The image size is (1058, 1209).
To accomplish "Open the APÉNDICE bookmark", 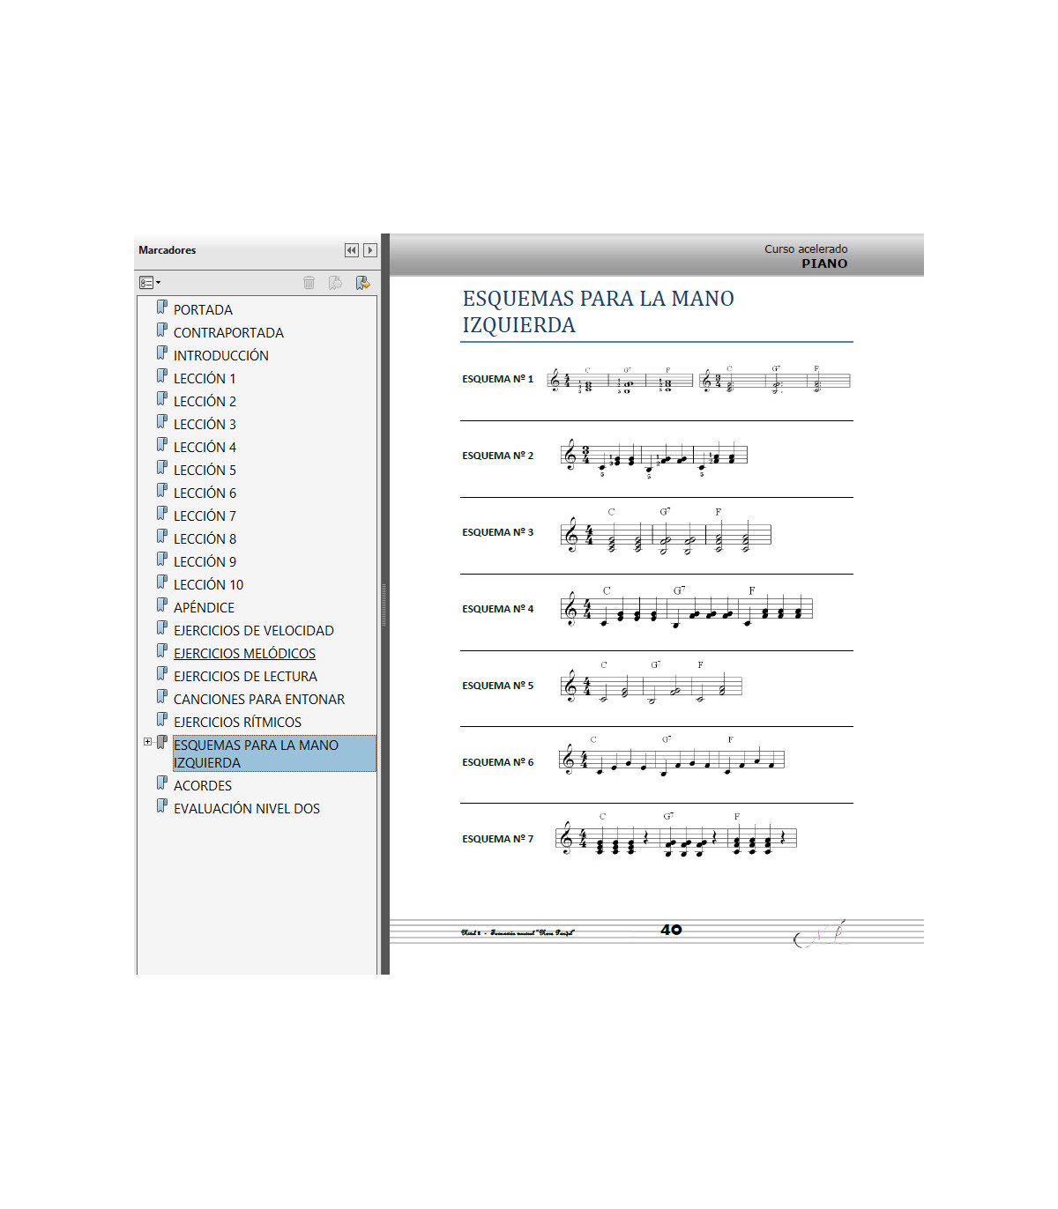I will [204, 608].
